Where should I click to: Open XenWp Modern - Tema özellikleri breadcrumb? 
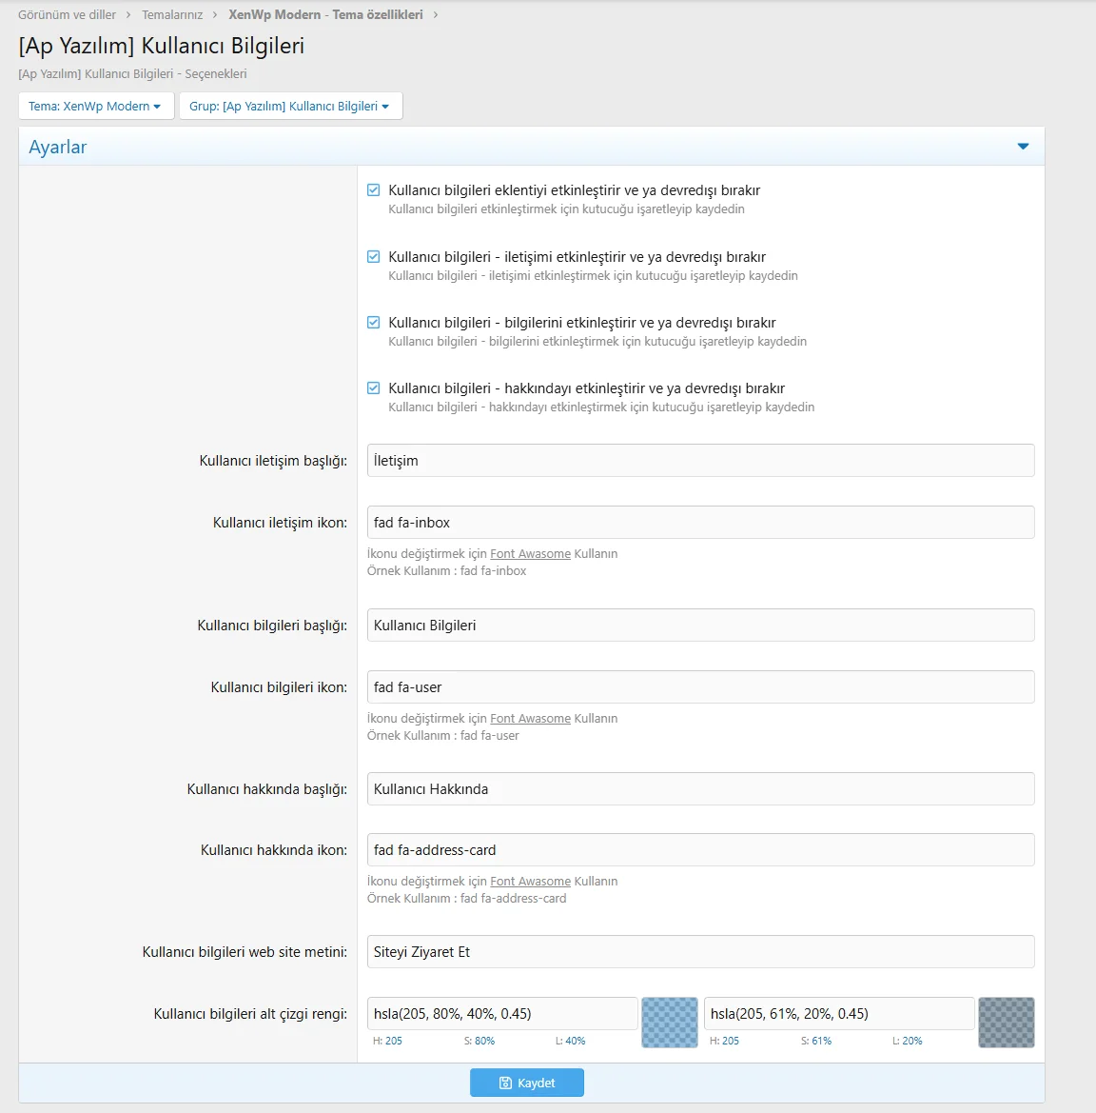[325, 15]
